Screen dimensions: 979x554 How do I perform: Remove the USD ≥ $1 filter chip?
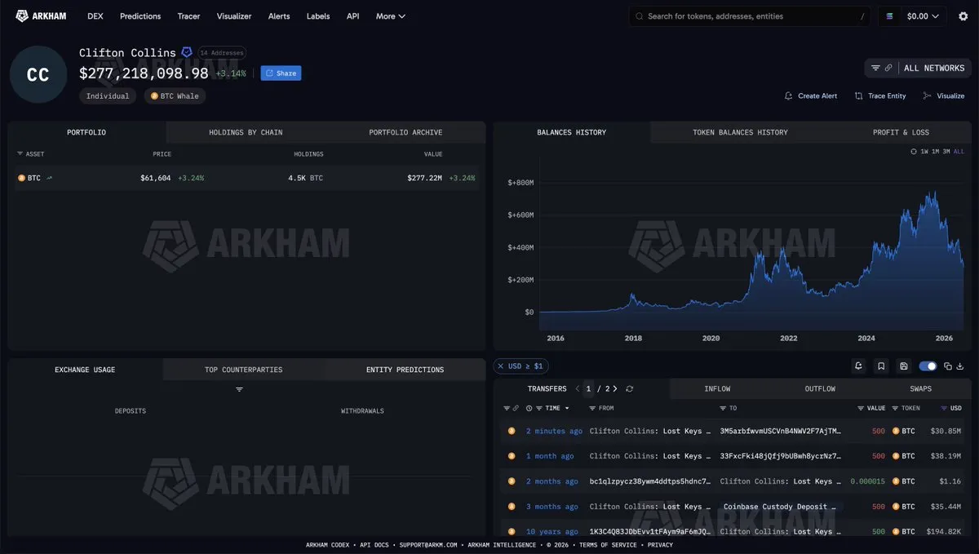501,366
